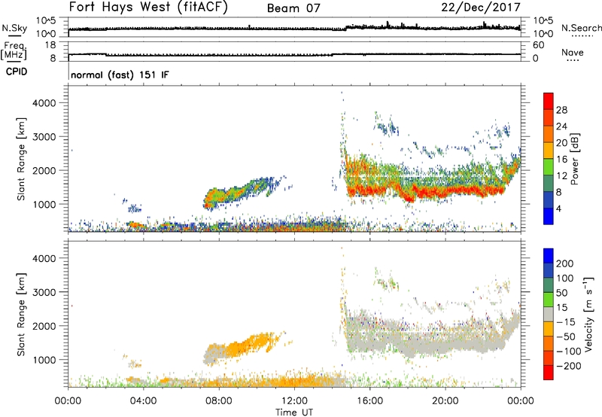Click the 'Nave' legend label
The image size is (602, 417).
(573, 53)
